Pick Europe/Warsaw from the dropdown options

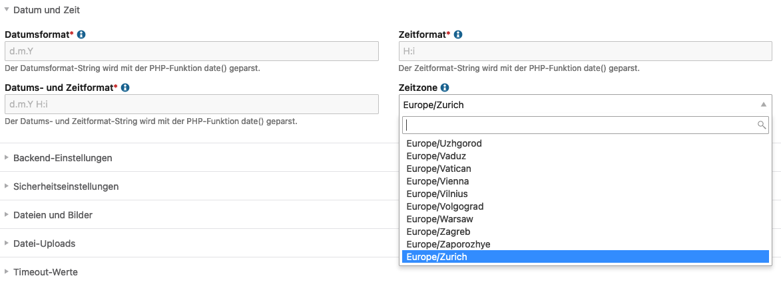tap(439, 219)
